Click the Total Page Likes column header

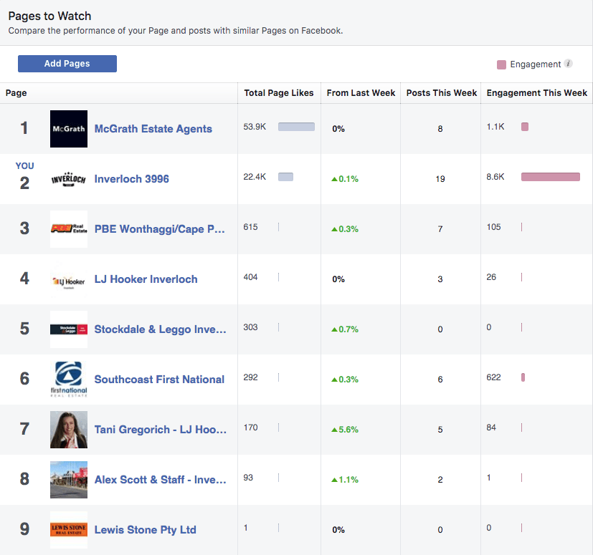coord(279,93)
